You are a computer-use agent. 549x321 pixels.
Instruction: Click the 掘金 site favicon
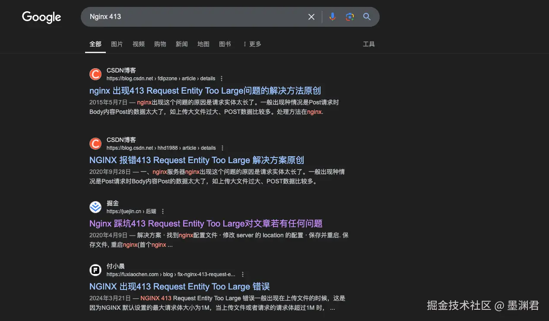[95, 207]
